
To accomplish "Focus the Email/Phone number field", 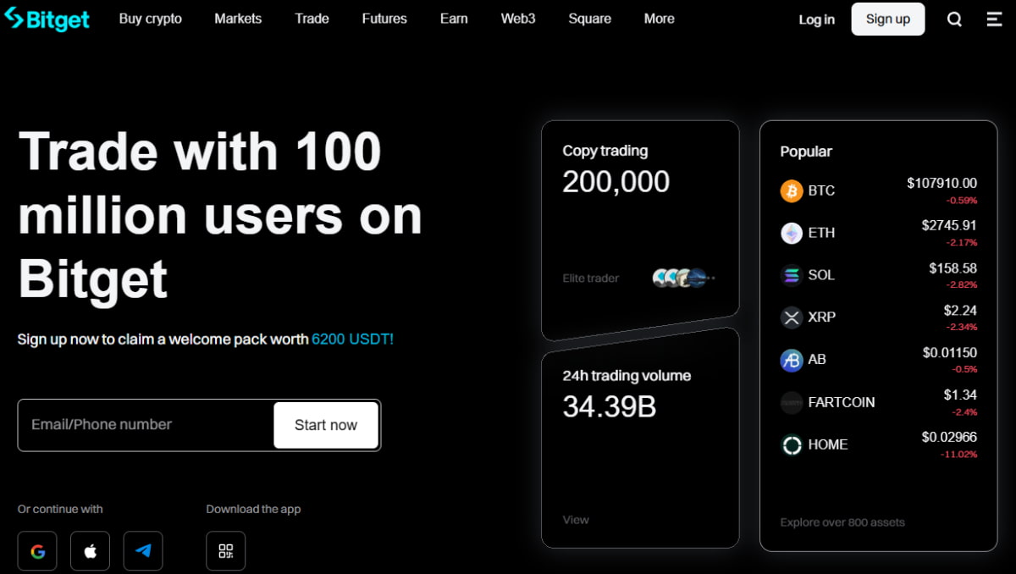I will pos(146,425).
